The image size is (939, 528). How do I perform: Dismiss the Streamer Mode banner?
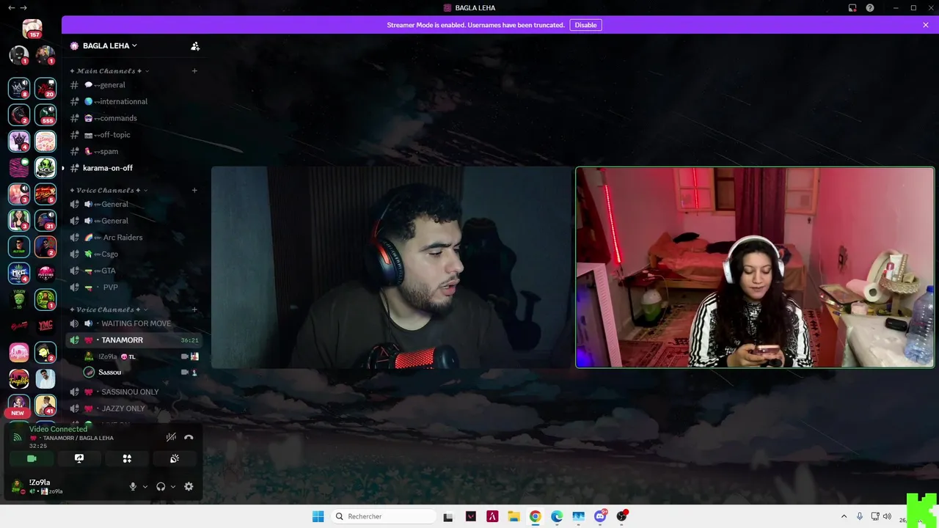(x=926, y=25)
